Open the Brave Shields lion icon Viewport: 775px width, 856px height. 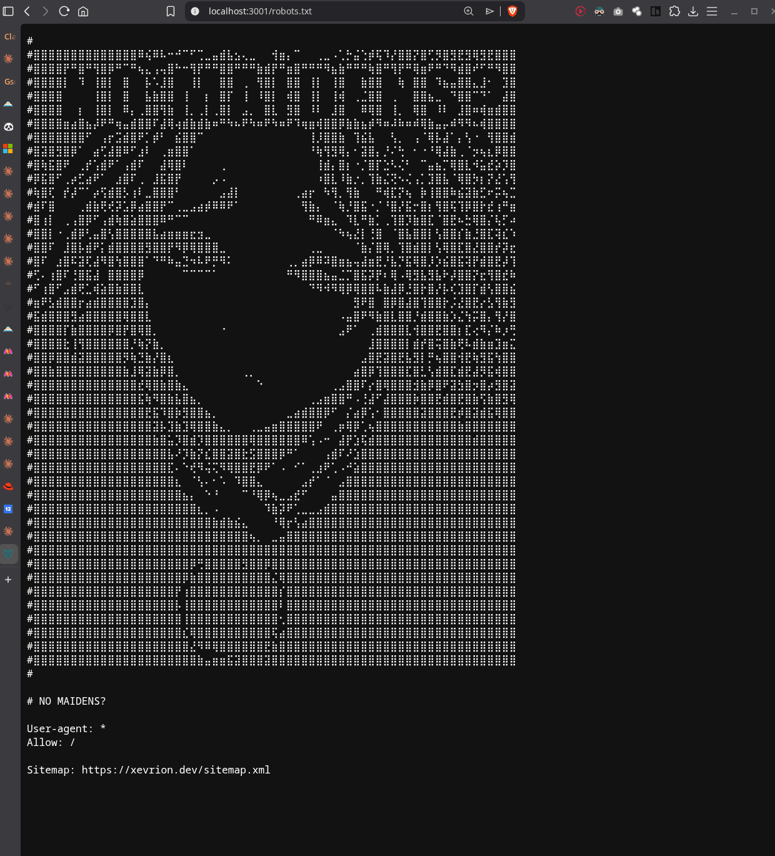pos(512,11)
